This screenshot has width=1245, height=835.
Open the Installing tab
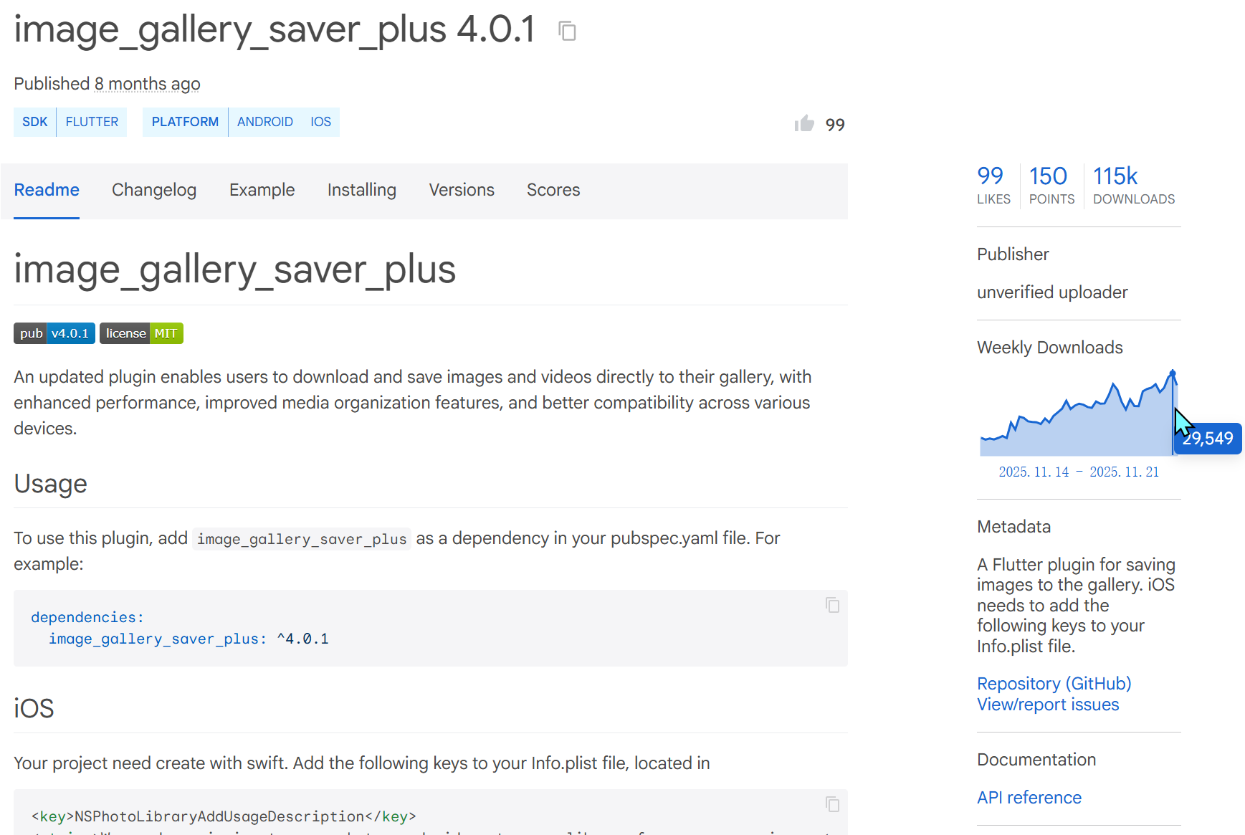click(x=361, y=190)
